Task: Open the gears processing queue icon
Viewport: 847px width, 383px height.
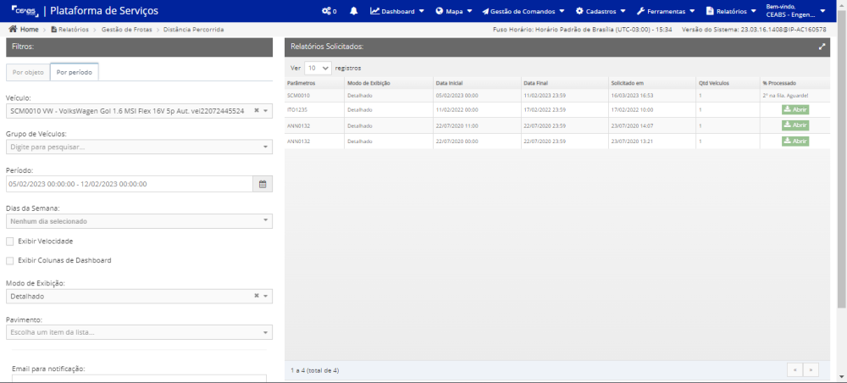Action: pos(329,11)
